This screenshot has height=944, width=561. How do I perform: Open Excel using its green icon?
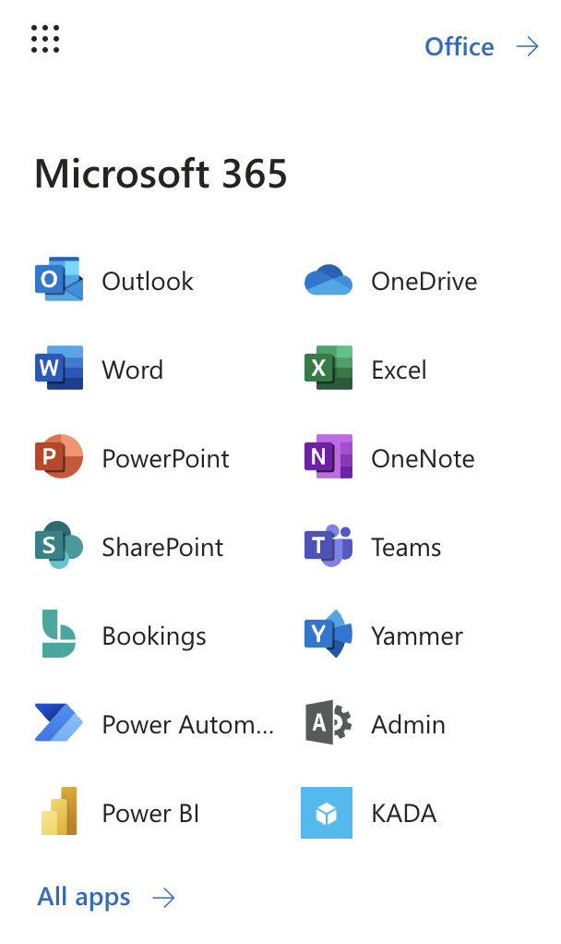coord(328,369)
